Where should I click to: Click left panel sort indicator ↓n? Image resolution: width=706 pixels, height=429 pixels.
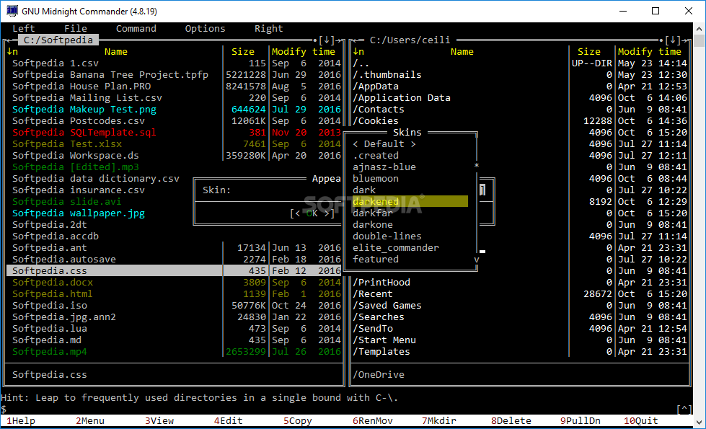pyautogui.click(x=12, y=52)
